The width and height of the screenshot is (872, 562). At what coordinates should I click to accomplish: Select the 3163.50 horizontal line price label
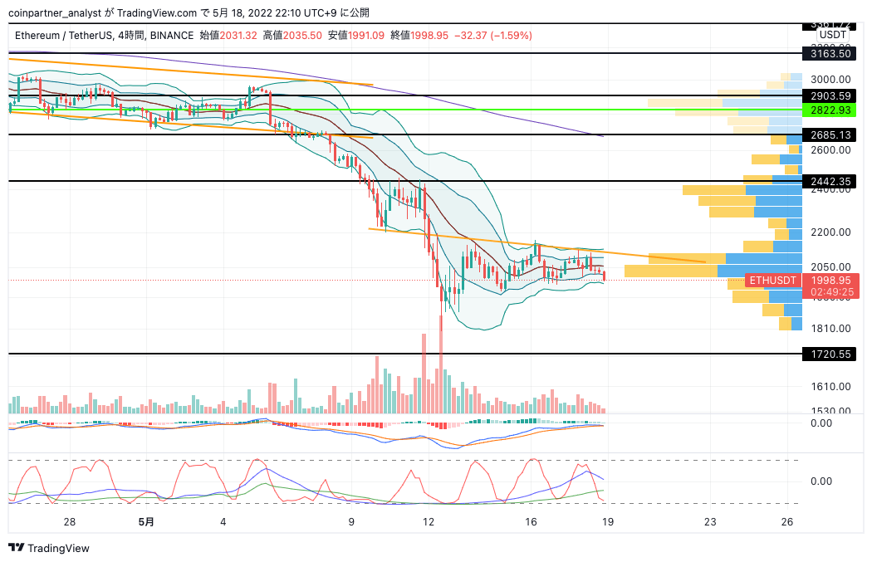point(833,53)
